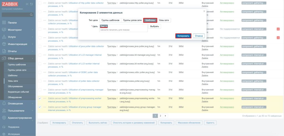
Task: Open three-dots menu for LLD manager row
Action: 45,55
